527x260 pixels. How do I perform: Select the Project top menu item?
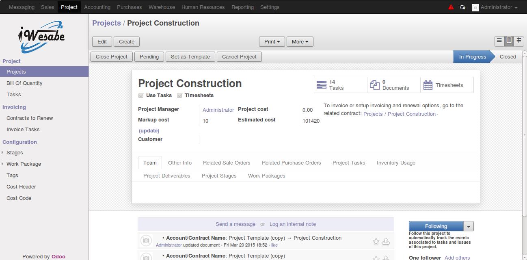click(x=69, y=7)
